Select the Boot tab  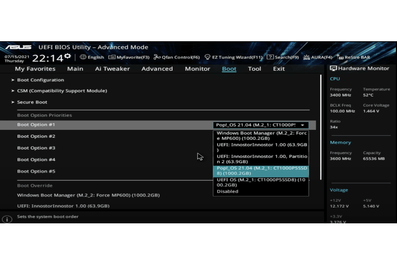click(229, 69)
